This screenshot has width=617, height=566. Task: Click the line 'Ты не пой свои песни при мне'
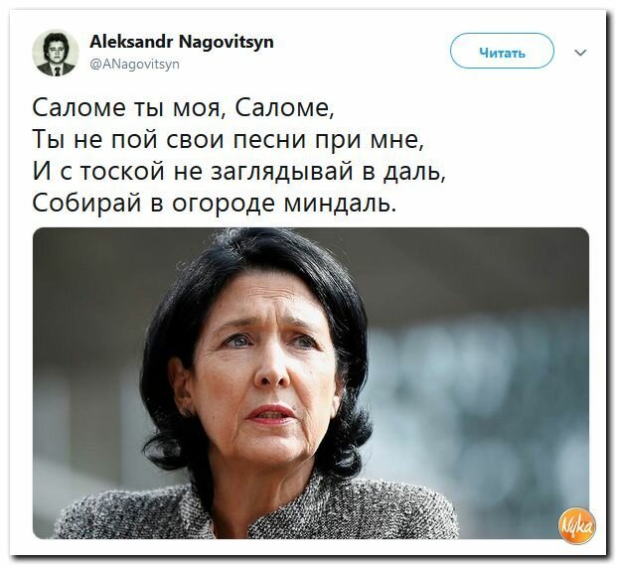229,140
